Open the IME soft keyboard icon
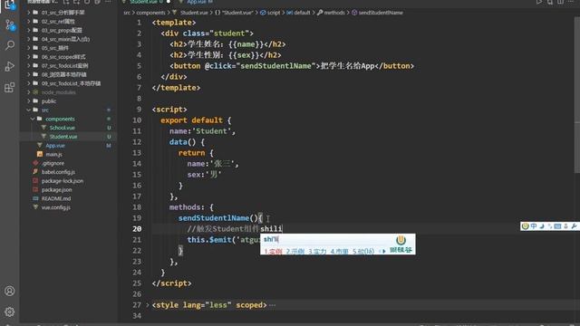This screenshot has height=326, width=580. tap(558, 226)
